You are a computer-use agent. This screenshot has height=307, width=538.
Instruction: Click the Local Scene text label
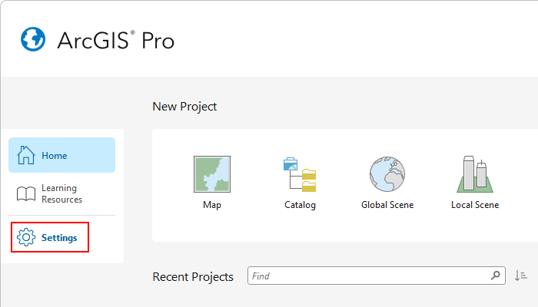[x=475, y=205]
